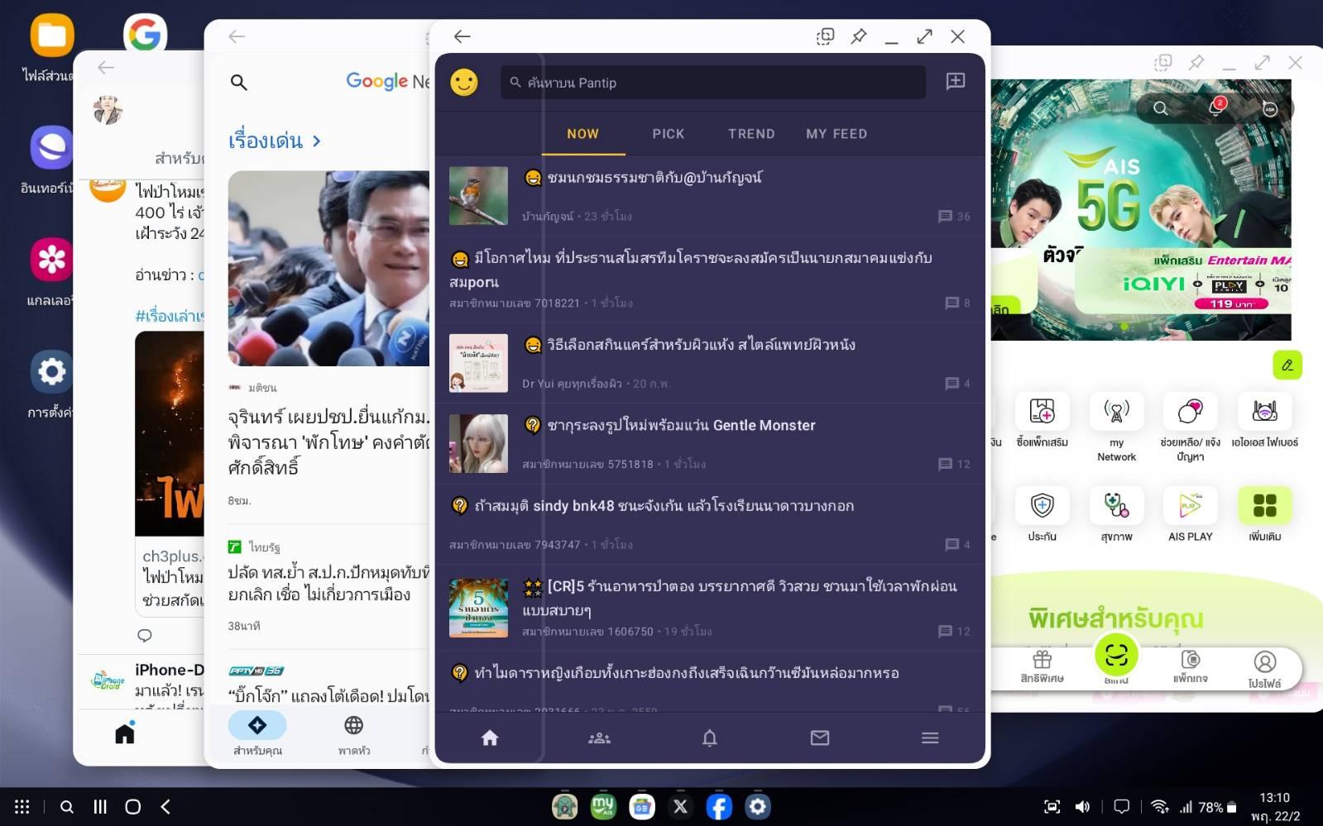Open the multi-window option on Pantip window

tap(825, 36)
